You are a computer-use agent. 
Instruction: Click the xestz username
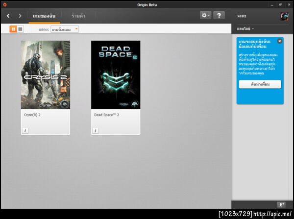click(x=242, y=16)
